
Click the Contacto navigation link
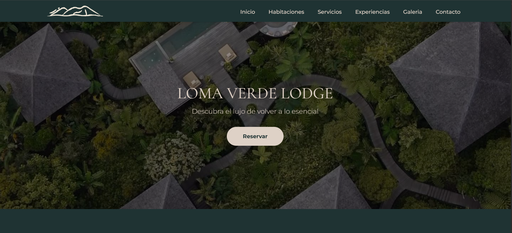click(448, 12)
